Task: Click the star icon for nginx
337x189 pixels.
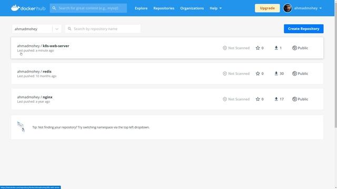Action: click(257, 99)
